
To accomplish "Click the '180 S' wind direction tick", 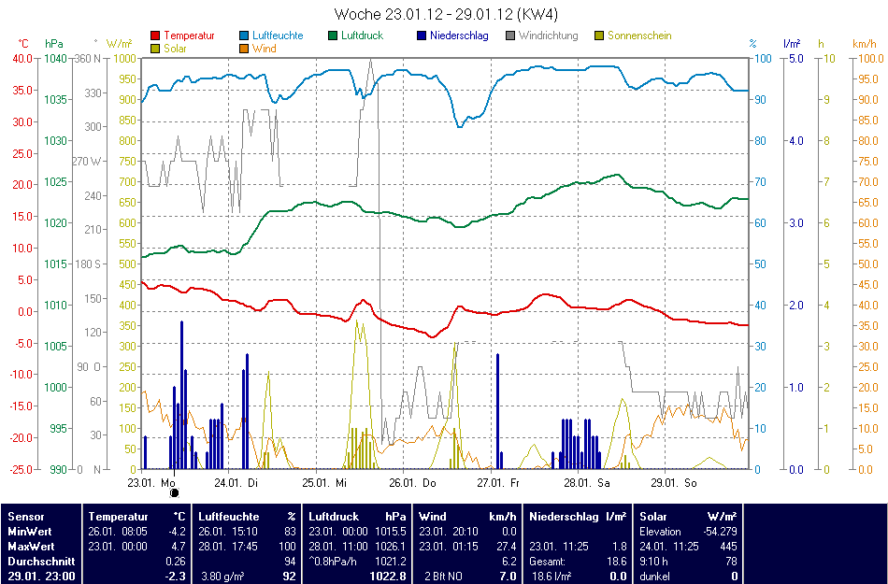I will [88, 264].
